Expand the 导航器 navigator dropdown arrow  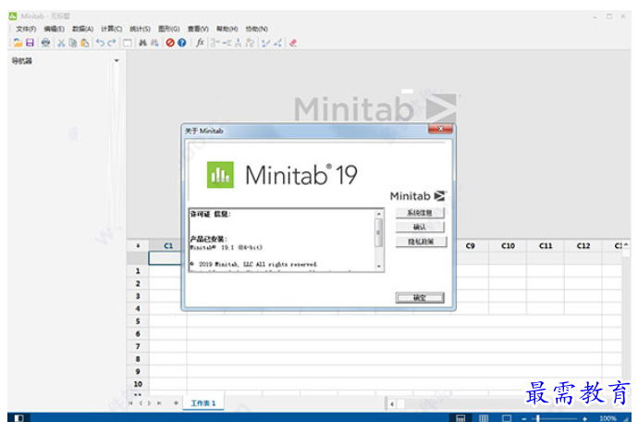coord(117,61)
